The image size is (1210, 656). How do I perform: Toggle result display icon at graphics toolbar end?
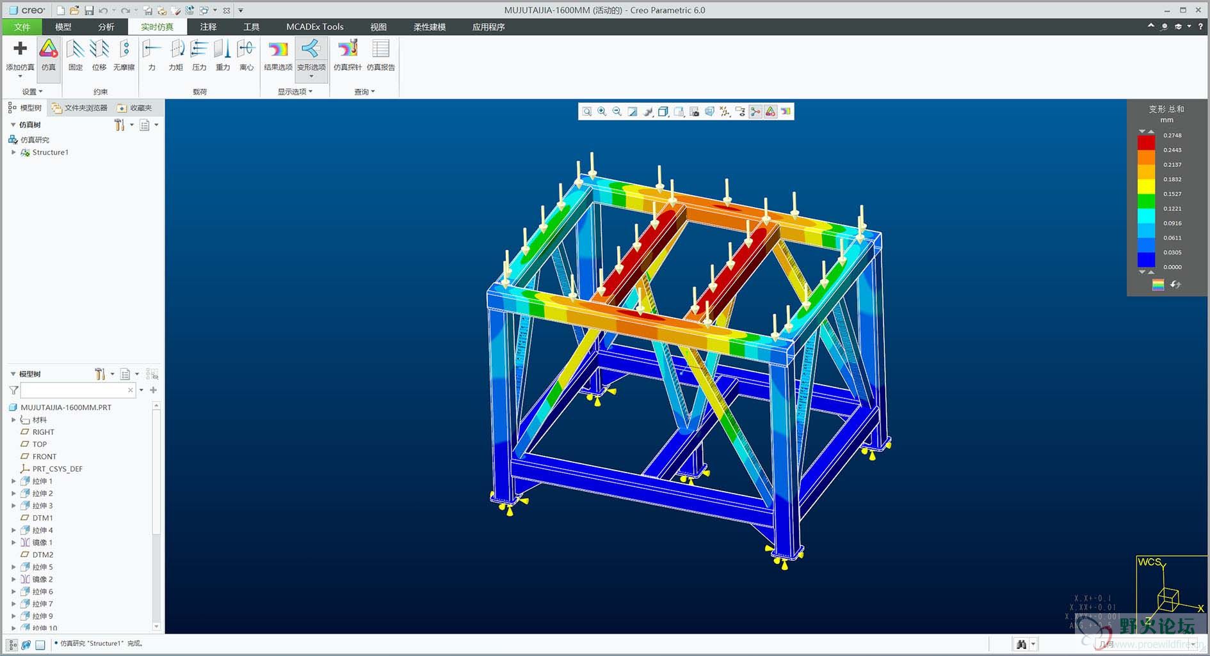(x=786, y=112)
